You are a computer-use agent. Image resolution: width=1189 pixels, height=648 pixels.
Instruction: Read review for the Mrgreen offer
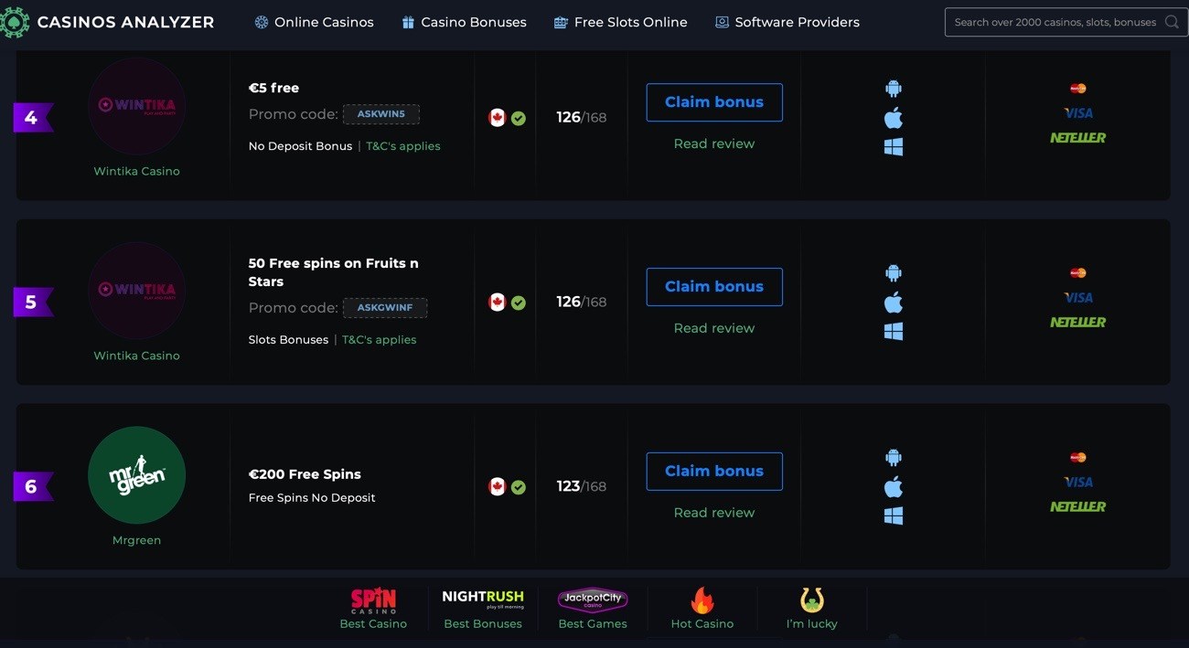pos(714,513)
